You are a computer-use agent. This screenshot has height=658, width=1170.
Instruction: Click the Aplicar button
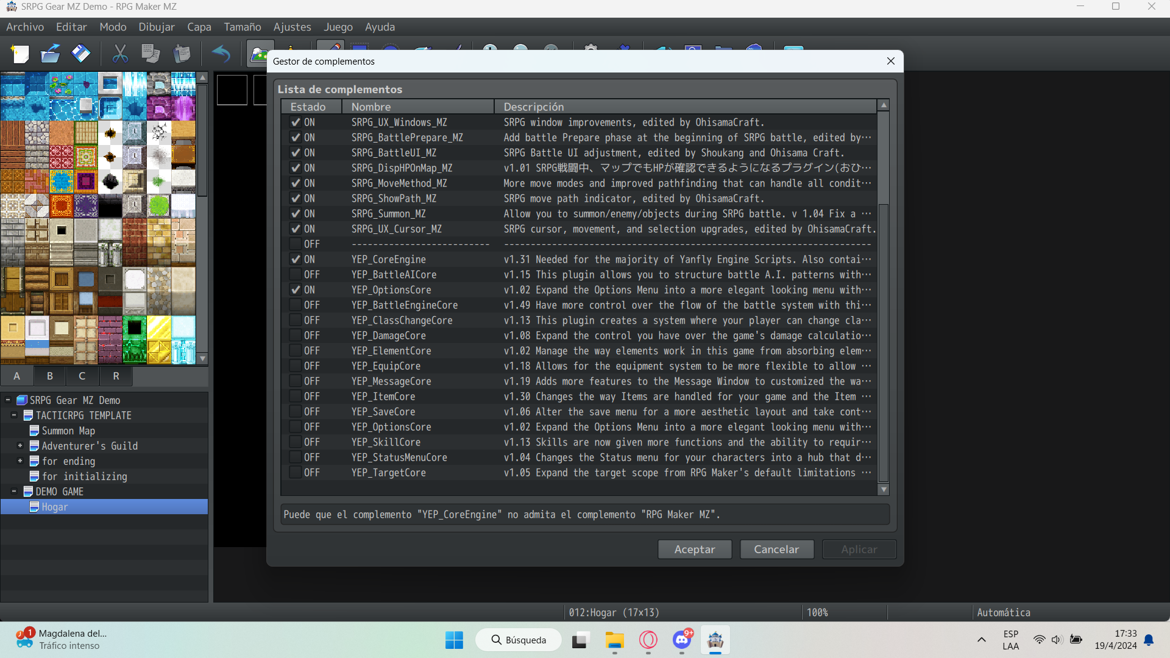[859, 550]
